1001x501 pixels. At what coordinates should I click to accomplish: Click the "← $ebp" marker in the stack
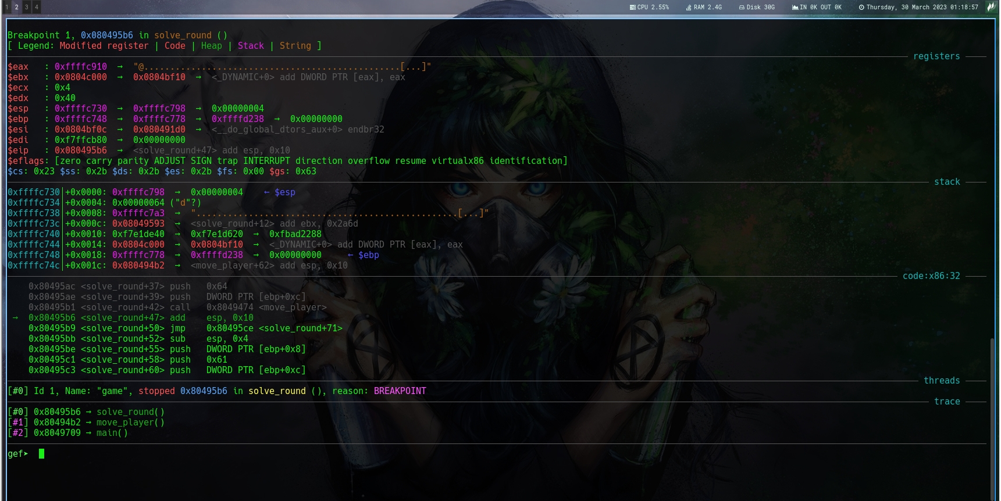[x=364, y=255]
